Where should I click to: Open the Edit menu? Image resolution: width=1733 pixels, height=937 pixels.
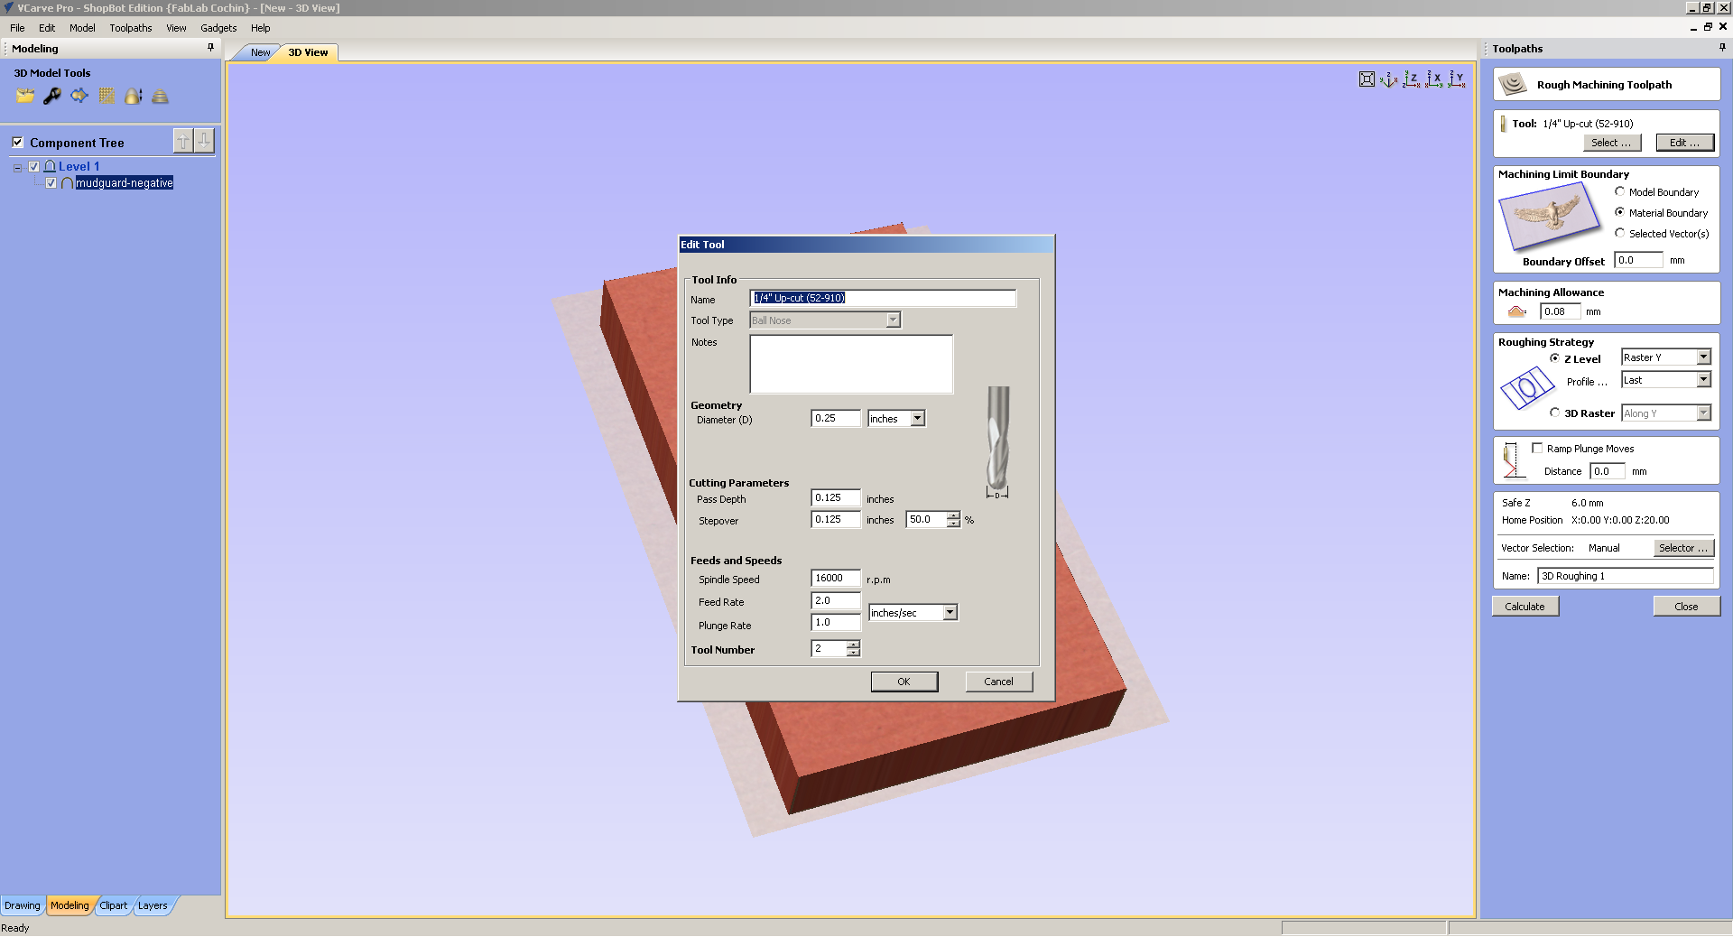click(47, 28)
